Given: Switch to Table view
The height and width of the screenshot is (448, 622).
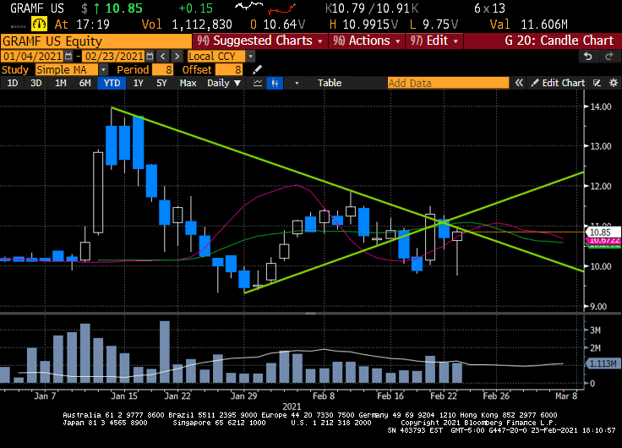Looking at the screenshot, I should (330, 83).
